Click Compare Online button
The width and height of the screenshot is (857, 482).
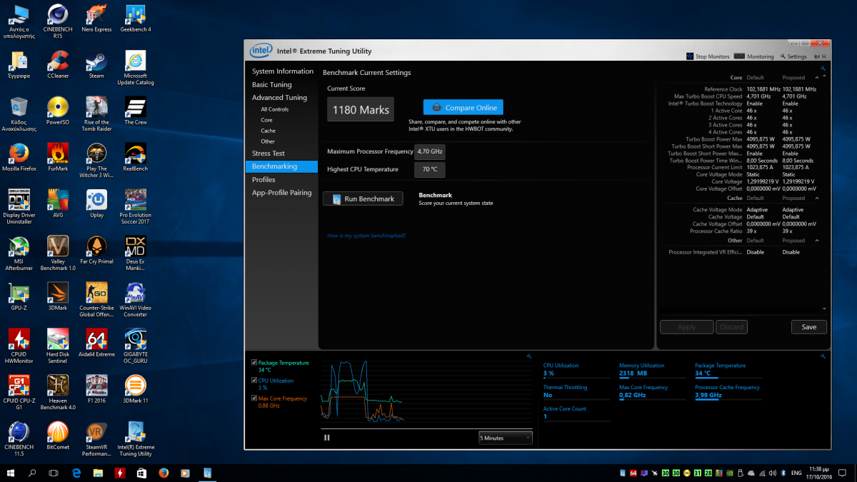(x=463, y=108)
